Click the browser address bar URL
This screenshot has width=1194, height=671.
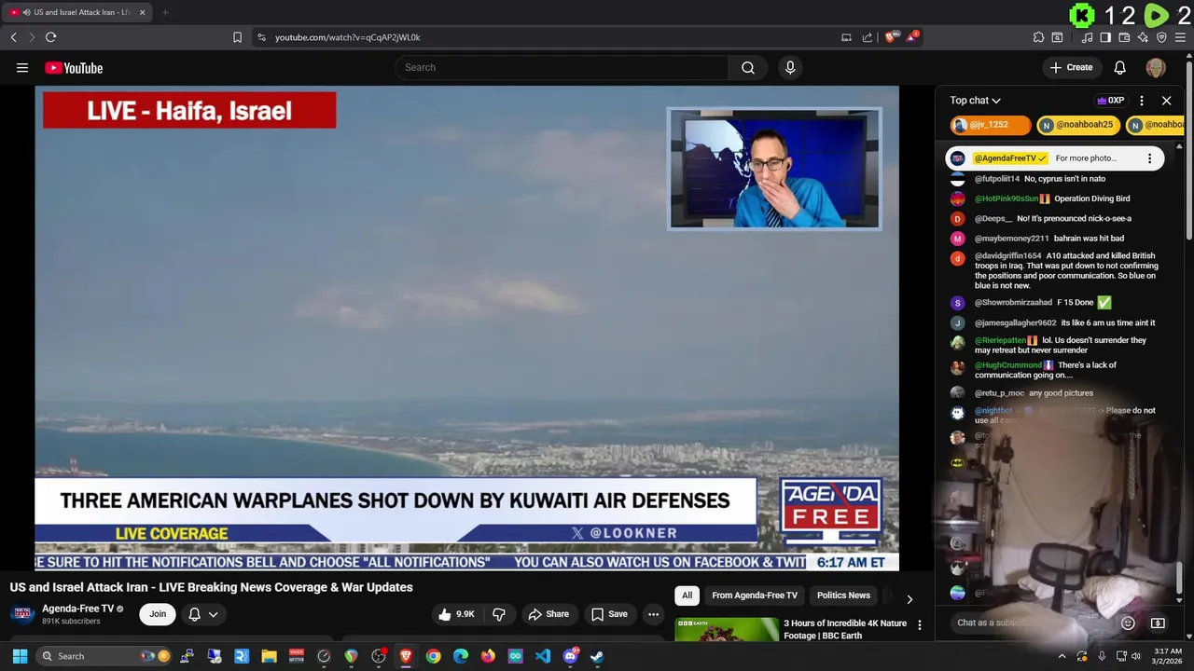tap(347, 37)
